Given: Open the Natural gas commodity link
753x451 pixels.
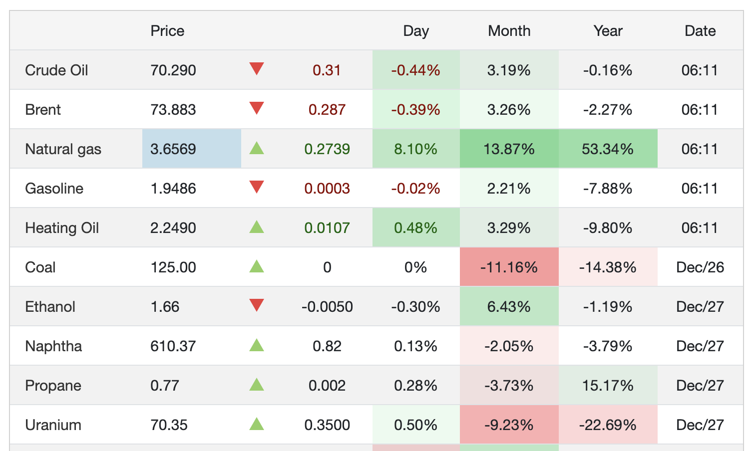Looking at the screenshot, I should pyautogui.click(x=63, y=149).
